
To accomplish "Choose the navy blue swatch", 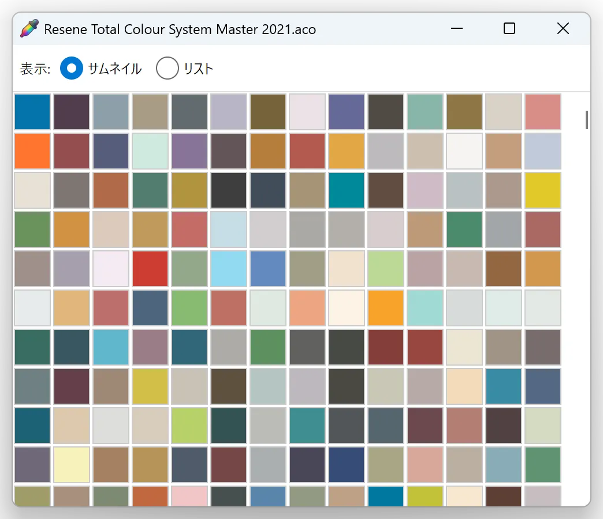I will click(x=347, y=465).
